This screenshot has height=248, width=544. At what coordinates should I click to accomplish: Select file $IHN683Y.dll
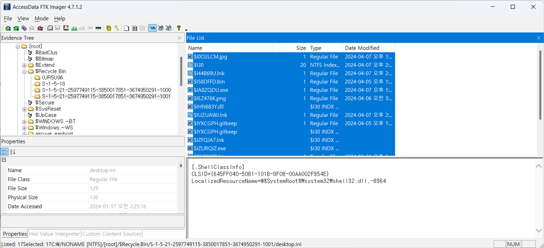209,107
